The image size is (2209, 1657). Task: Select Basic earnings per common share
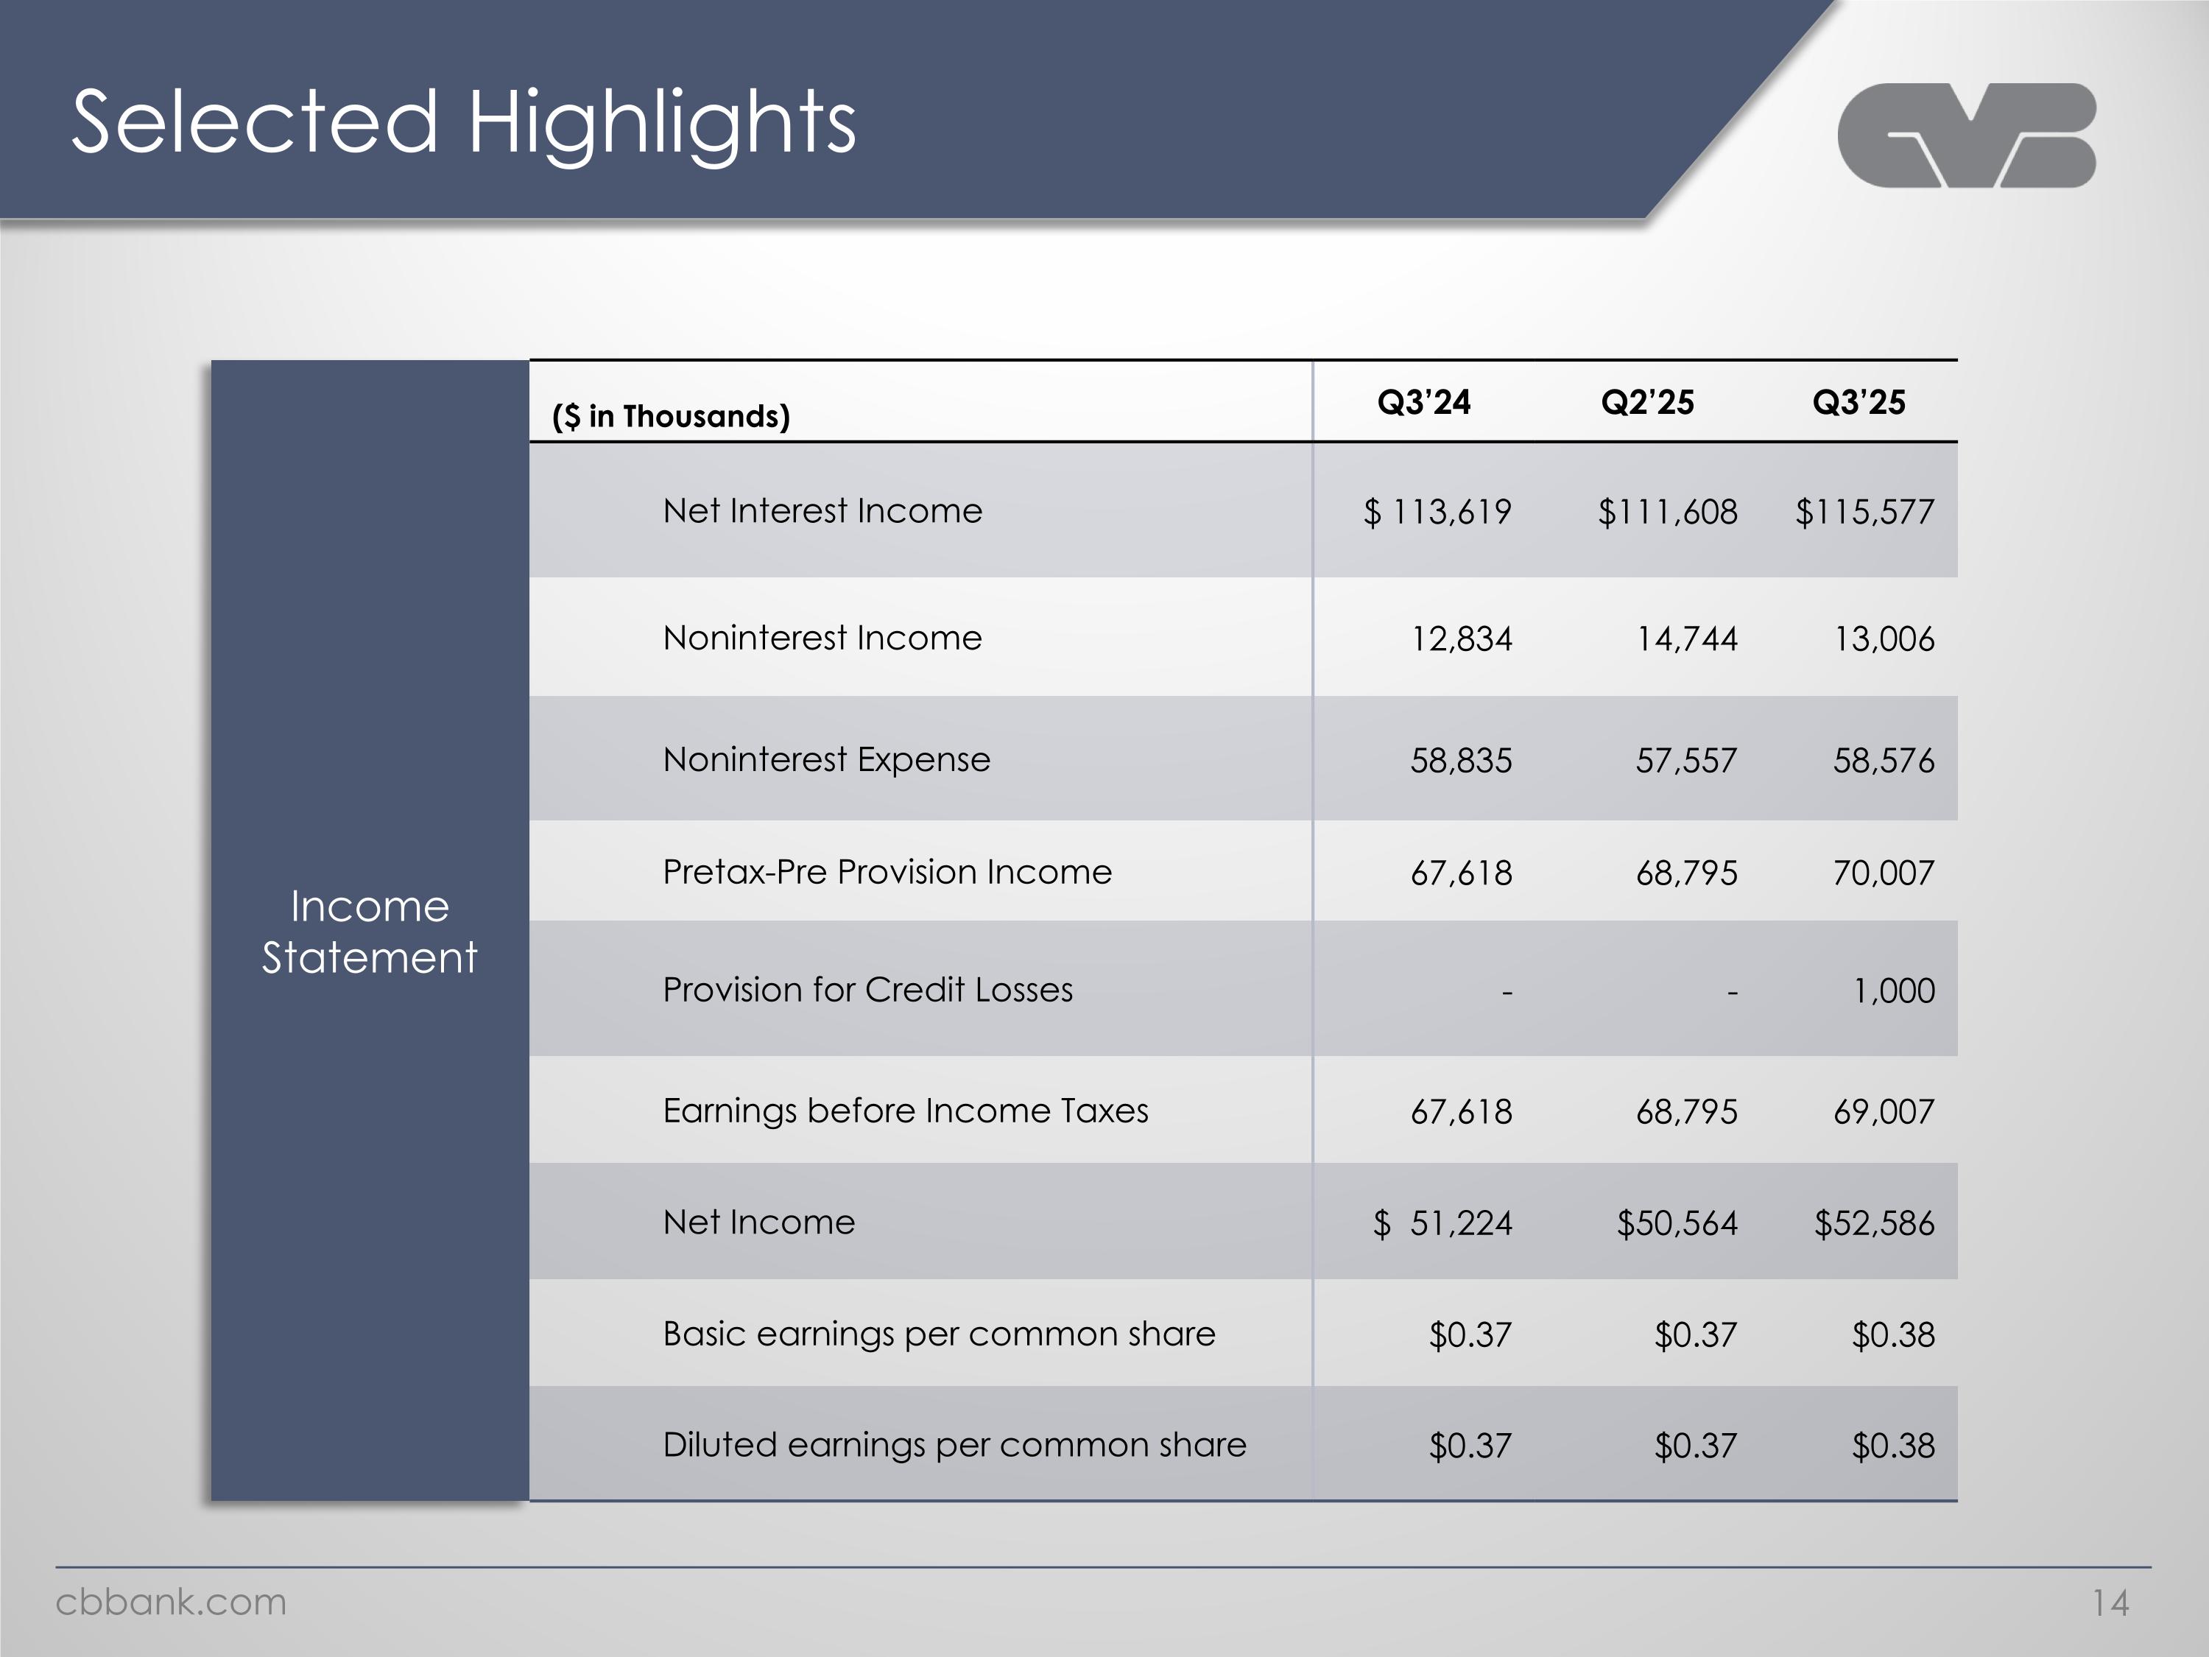[939, 1334]
